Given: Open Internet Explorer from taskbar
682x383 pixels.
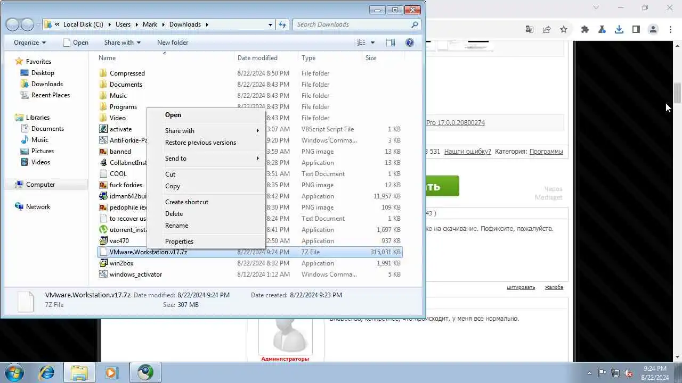Looking at the screenshot, I should (x=47, y=372).
